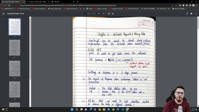Zoom out the PDF with minus button
This screenshot has width=199, height=112.
(x=94, y=14)
